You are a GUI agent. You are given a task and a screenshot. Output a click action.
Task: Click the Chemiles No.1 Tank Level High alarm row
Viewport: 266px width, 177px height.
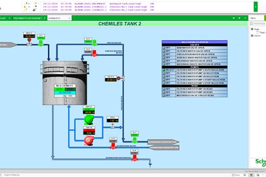point(98,7)
